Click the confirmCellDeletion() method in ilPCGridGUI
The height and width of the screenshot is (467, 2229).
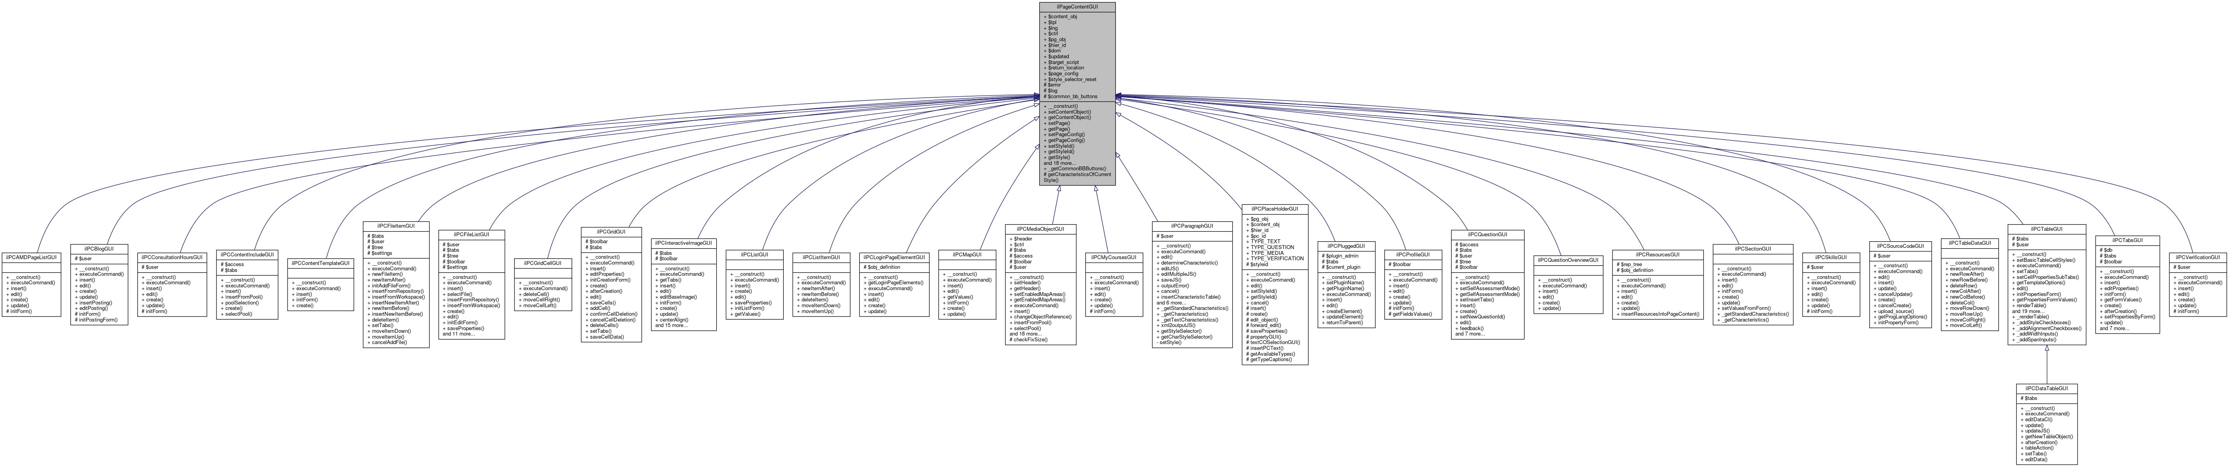coord(612,314)
